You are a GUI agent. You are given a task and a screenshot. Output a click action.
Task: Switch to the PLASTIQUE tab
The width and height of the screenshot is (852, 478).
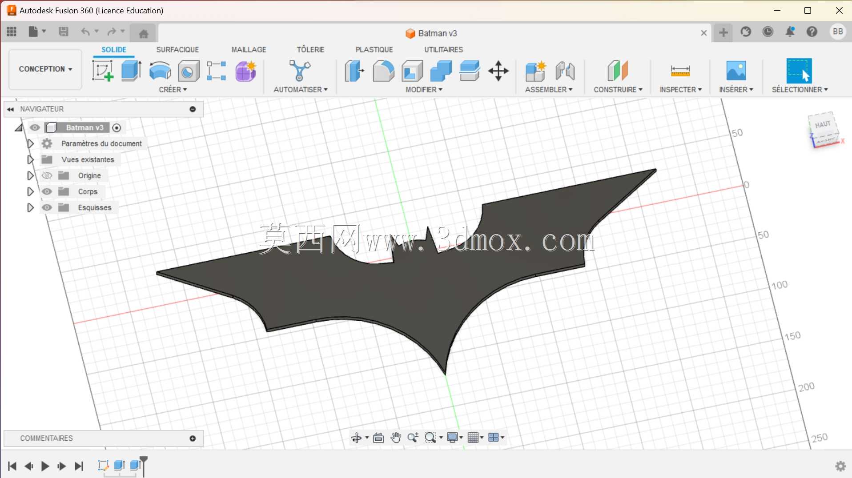coord(374,50)
